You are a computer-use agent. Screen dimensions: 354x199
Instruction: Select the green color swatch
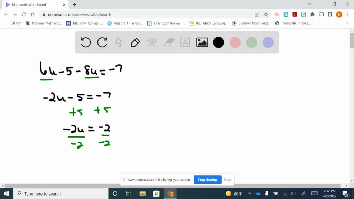click(251, 42)
